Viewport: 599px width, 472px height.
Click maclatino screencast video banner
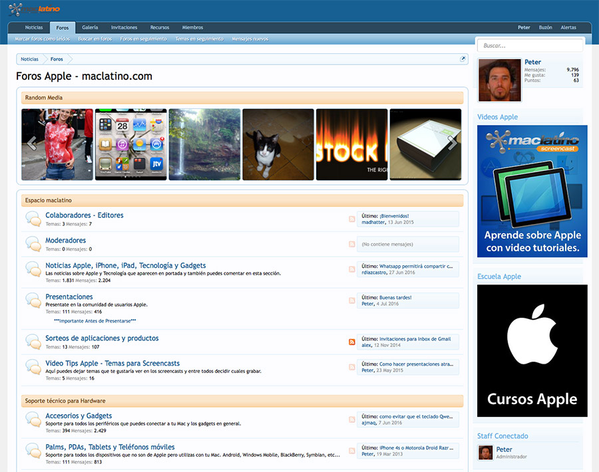point(532,191)
